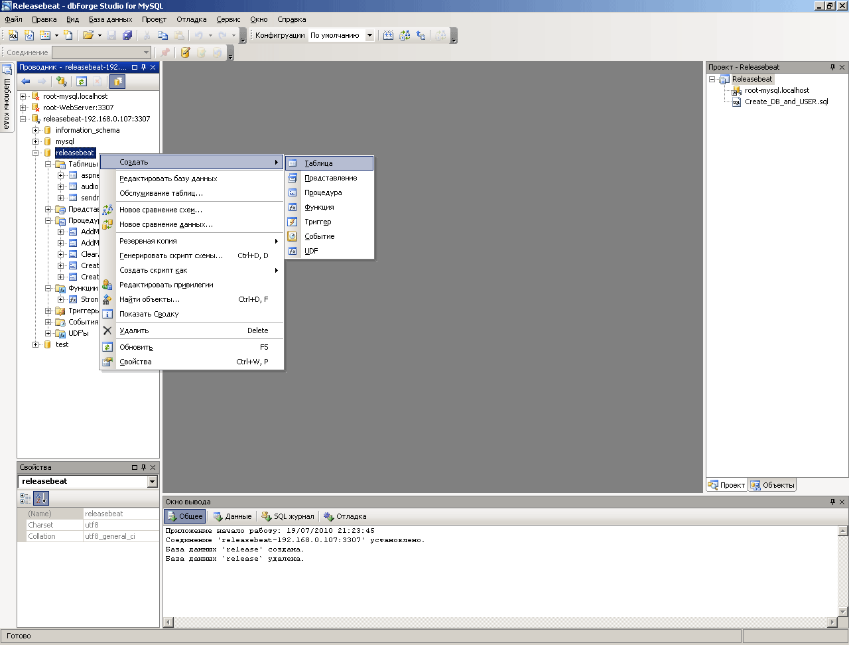Toggle the show-all-databases button in Проводник toolbar
This screenshot has height=645, width=849.
tap(117, 82)
